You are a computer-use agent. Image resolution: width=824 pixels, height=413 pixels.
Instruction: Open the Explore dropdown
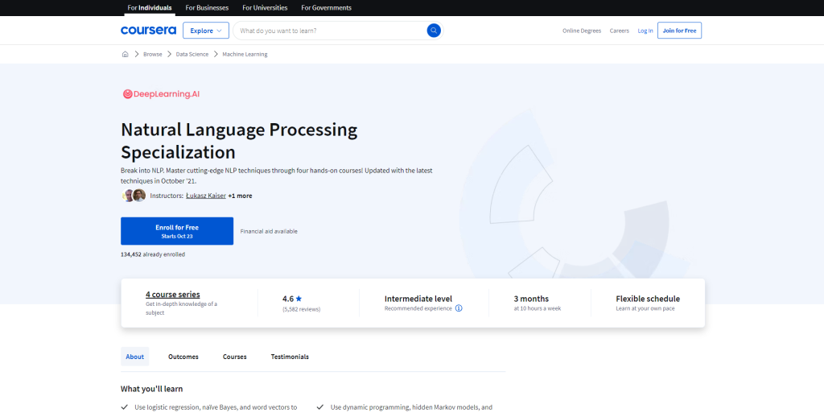coord(206,31)
